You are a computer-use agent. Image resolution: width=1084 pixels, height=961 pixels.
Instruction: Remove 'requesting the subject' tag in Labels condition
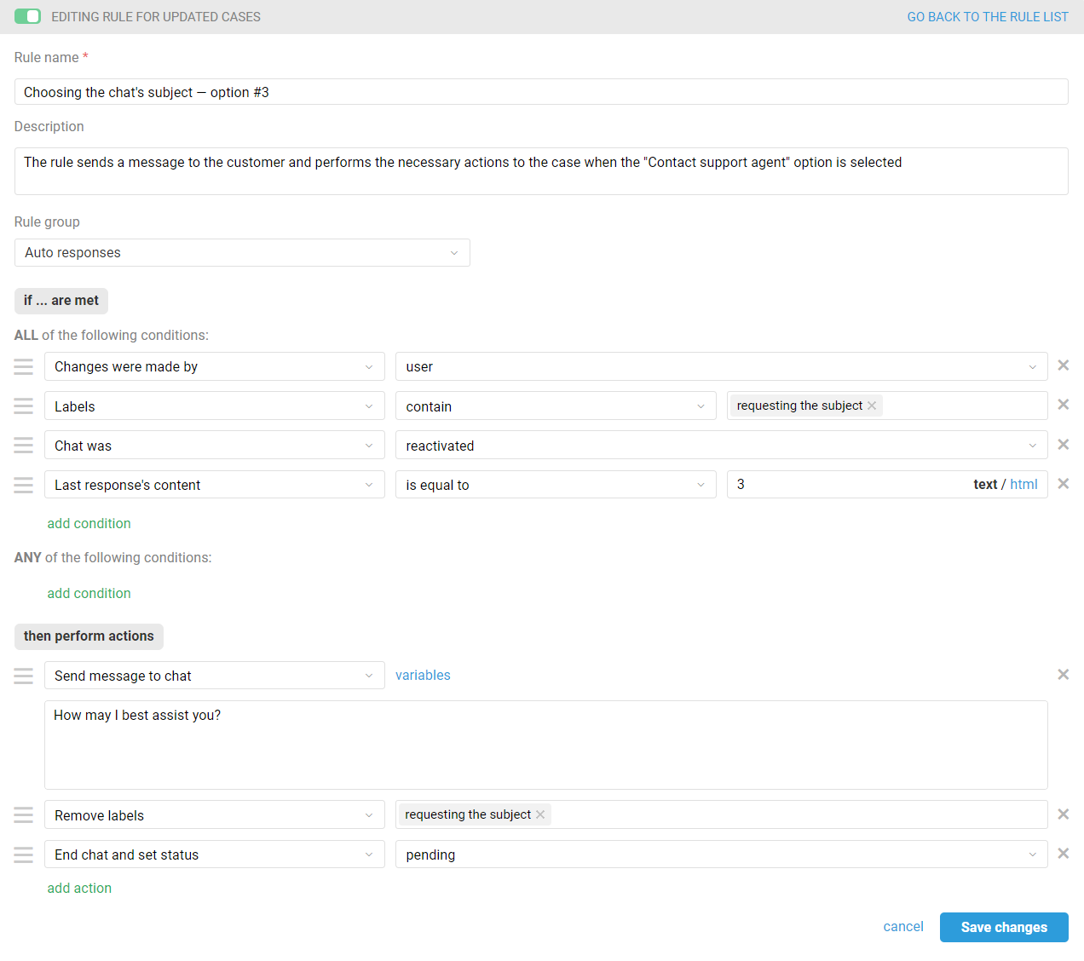click(872, 406)
